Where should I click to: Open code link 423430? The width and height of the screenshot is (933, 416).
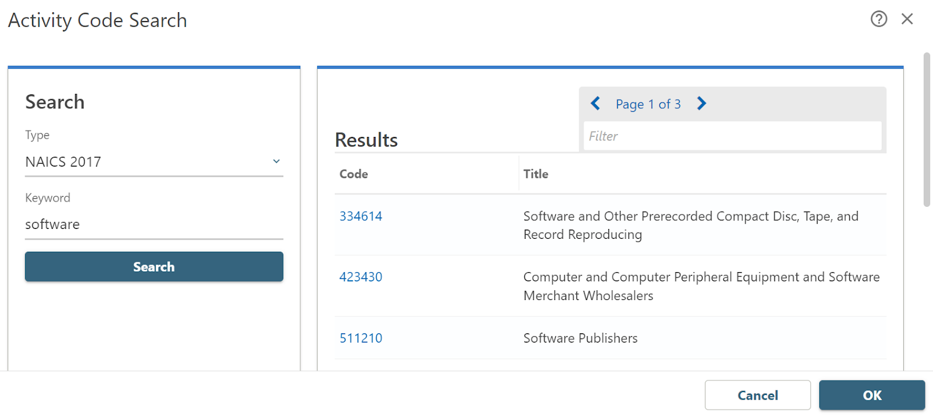pos(361,277)
